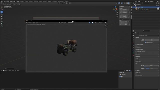Open the View Layer properties tab icon
Image resolution: width=160 pixels, height=90 pixels.
tap(133, 39)
